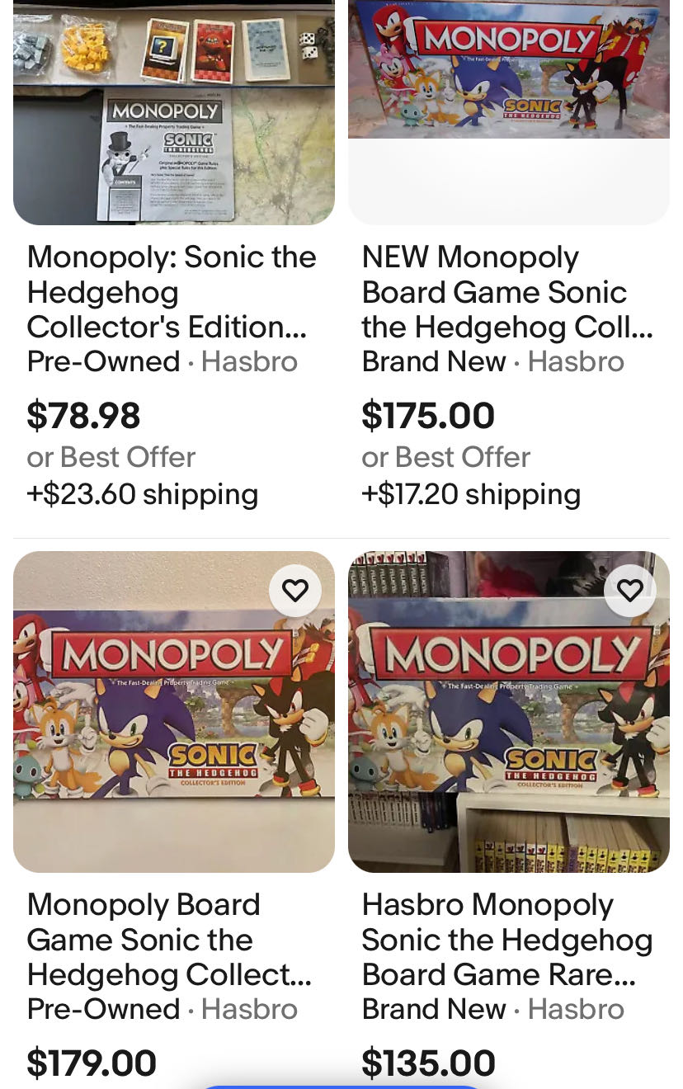Click the +$17.20 shipping text
This screenshot has width=683, height=1089.
(x=470, y=493)
